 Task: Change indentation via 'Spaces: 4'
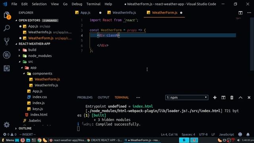188,134
